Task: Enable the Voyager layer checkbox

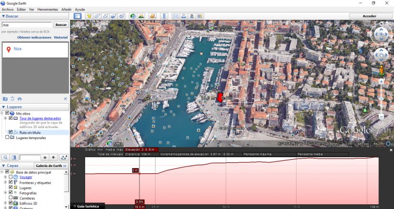Action: (10, 177)
